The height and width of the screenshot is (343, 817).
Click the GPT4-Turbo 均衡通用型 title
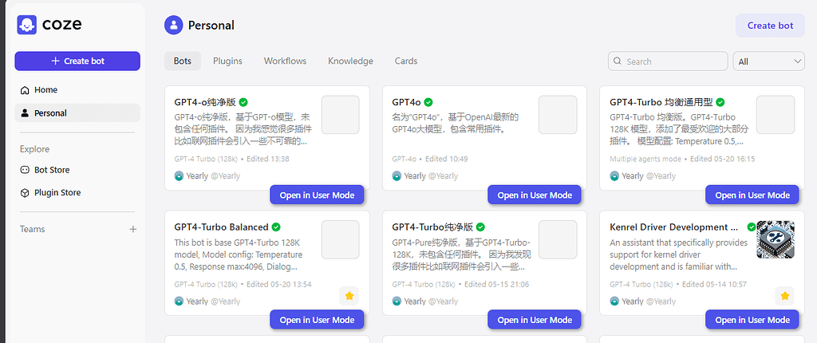[x=661, y=102]
